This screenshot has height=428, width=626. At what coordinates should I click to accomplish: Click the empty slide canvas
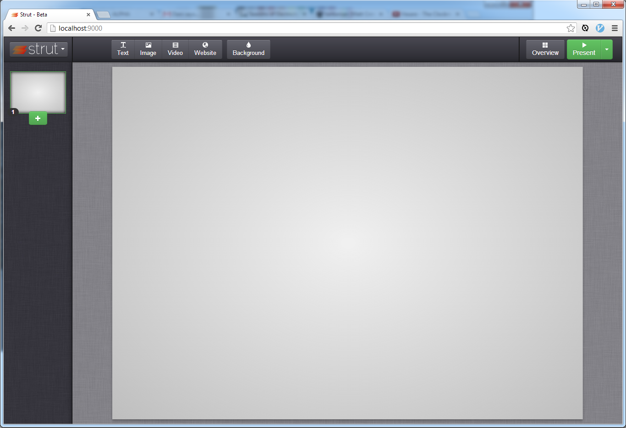pyautogui.click(x=347, y=243)
